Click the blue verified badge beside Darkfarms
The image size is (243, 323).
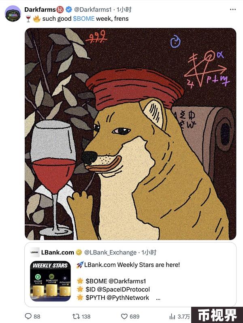click(x=69, y=9)
